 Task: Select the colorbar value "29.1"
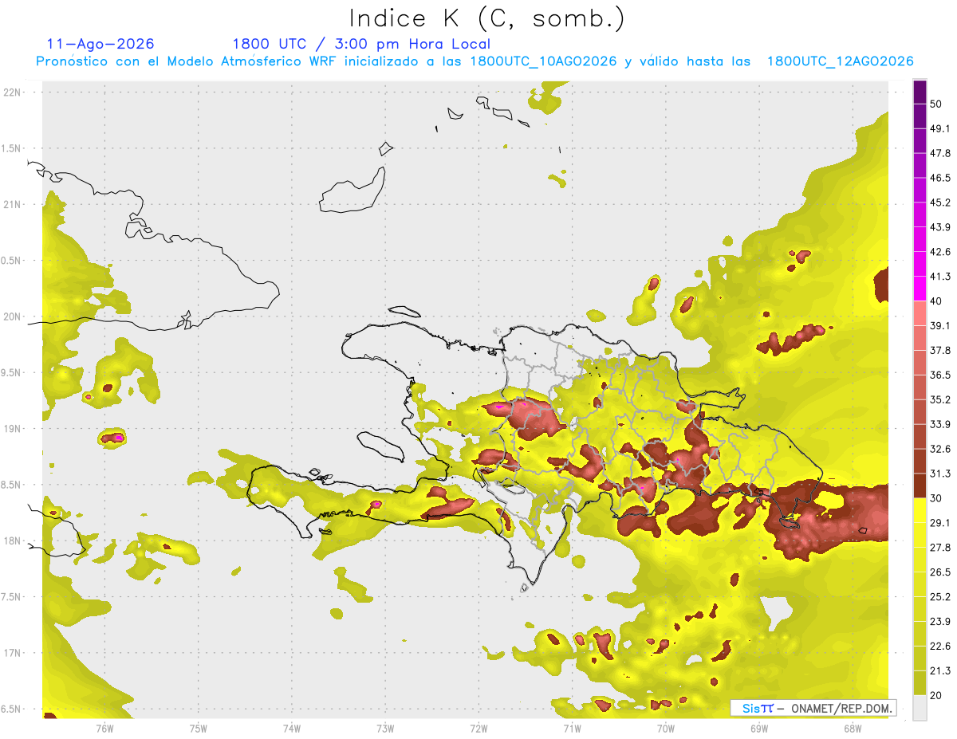(x=939, y=523)
